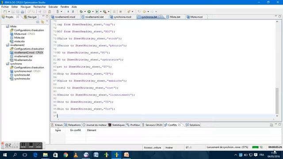Click the external tools run icon
Image resolution: width=283 pixels, height=159 pixels.
[x=105, y=12]
